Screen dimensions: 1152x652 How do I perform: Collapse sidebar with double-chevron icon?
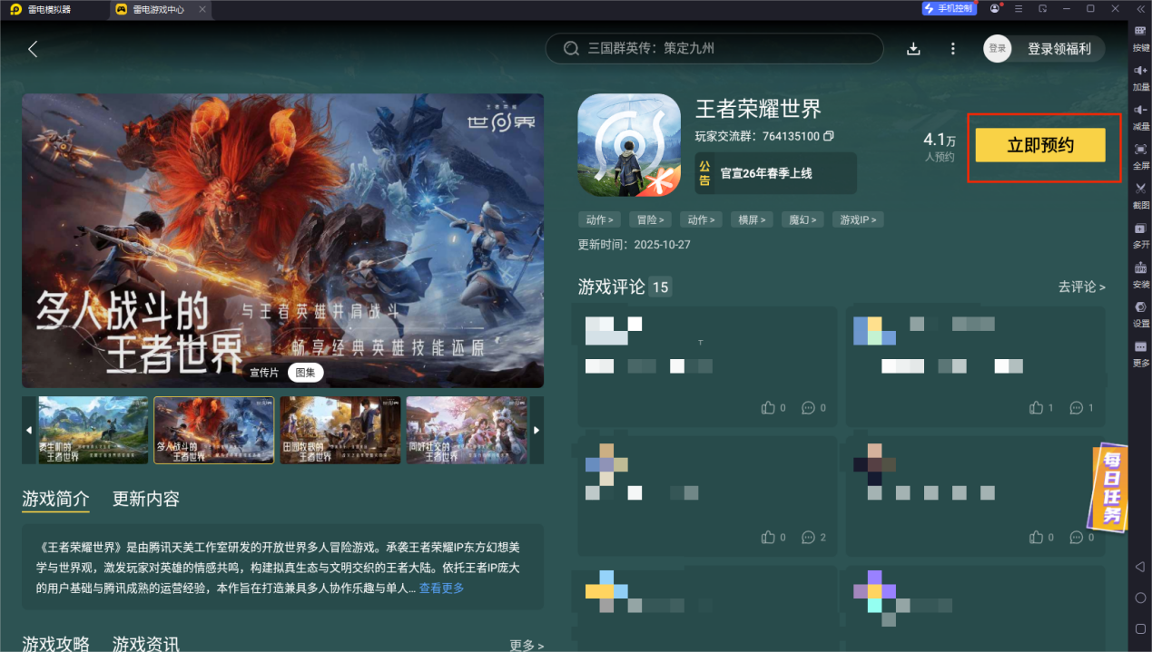[x=1140, y=9]
